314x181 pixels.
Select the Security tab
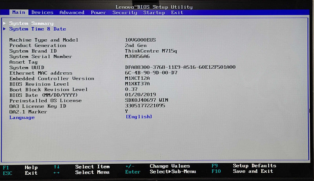coord(125,13)
